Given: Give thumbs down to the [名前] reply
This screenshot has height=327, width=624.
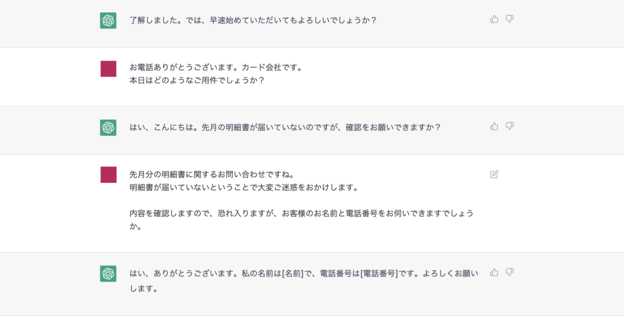Looking at the screenshot, I should (x=510, y=272).
